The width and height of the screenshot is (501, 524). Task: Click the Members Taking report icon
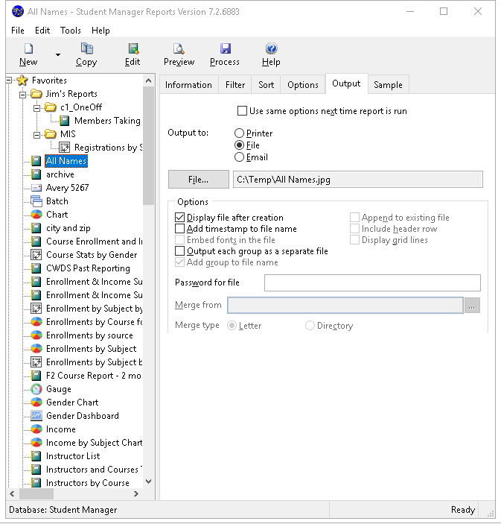[65, 120]
